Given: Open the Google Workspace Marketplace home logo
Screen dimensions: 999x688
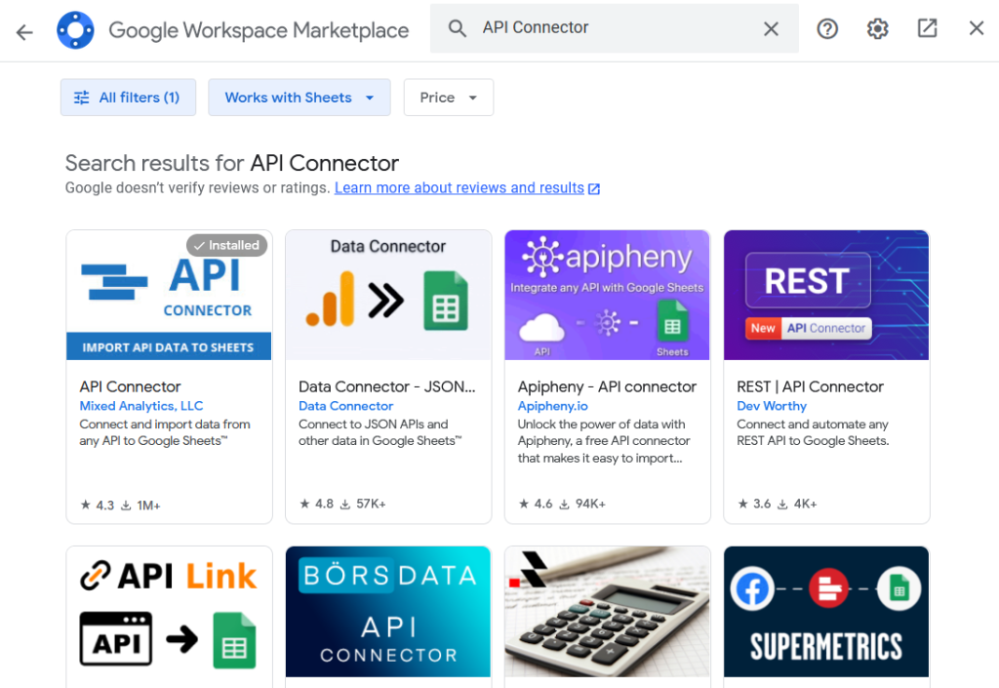Looking at the screenshot, I should (75, 29).
